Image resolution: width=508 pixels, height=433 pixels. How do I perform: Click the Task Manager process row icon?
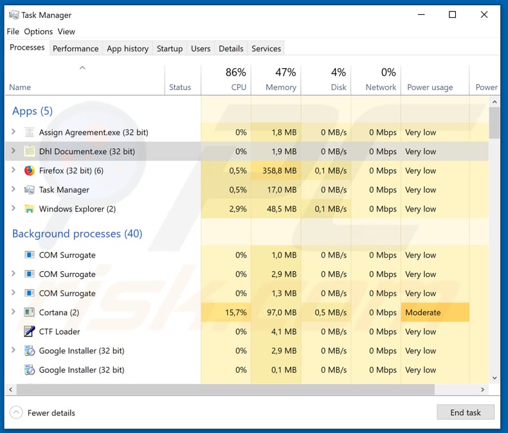pyautogui.click(x=29, y=190)
